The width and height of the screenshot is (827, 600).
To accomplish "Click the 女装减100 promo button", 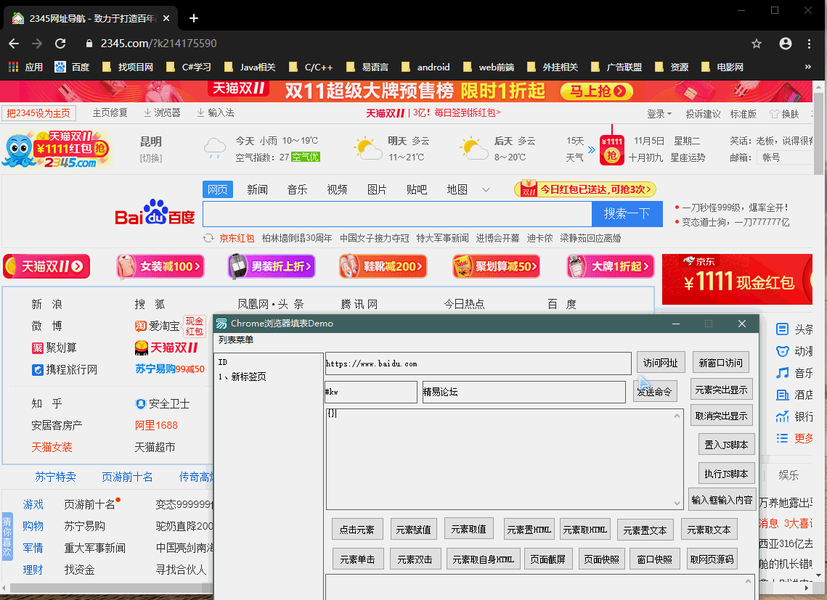I will click(160, 266).
